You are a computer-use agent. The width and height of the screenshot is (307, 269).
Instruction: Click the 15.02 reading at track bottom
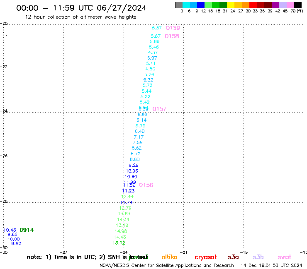(x=119, y=243)
